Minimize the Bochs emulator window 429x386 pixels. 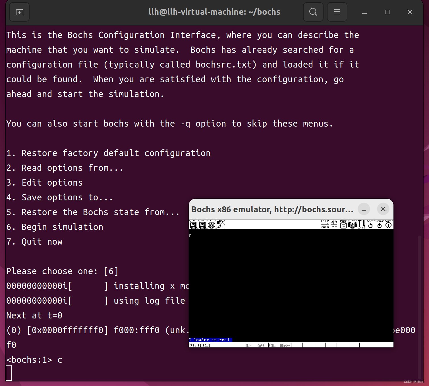[364, 209]
